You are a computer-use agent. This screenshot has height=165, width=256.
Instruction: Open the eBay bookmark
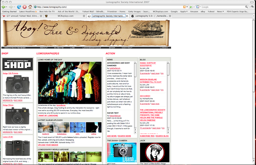[203, 12]
